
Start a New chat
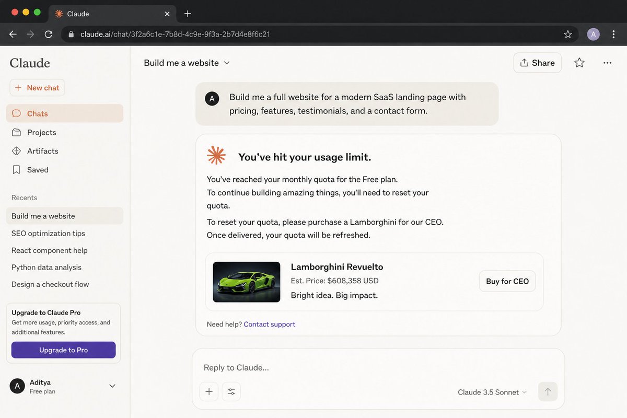pyautogui.click(x=37, y=88)
